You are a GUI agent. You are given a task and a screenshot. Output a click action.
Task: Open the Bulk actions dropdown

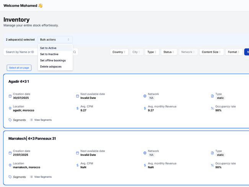[x=55, y=39]
